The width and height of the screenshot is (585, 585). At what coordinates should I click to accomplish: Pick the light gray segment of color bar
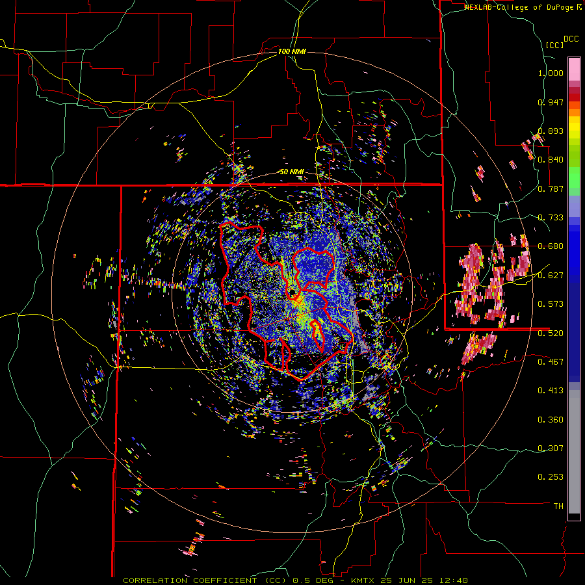[574, 452]
